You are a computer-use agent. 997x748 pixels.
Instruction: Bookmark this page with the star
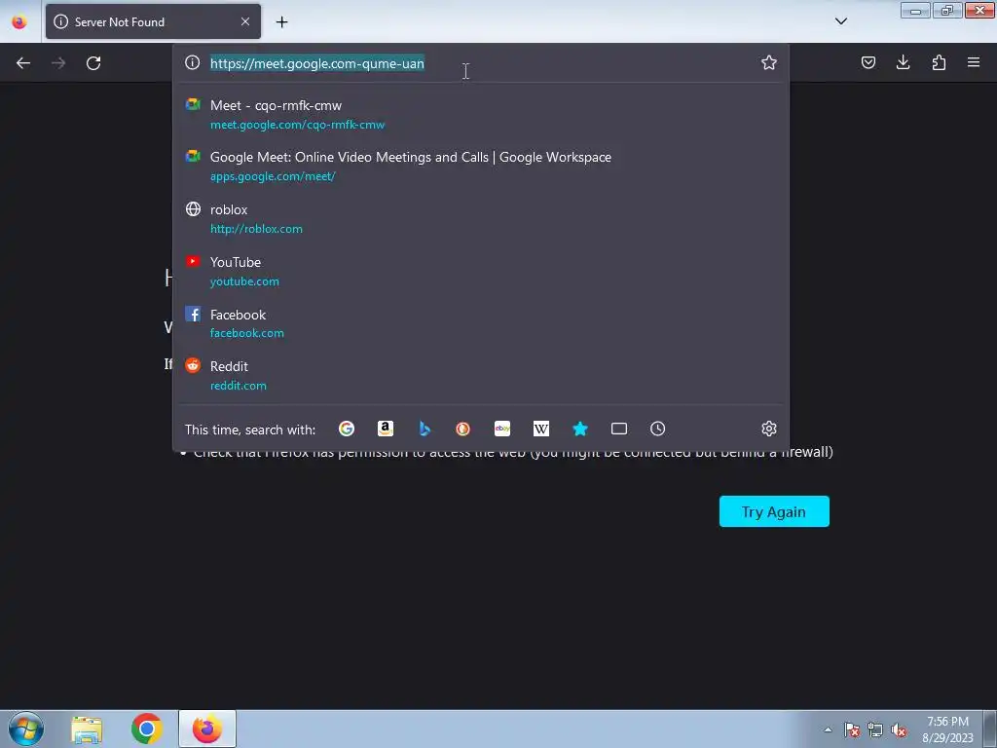point(769,62)
